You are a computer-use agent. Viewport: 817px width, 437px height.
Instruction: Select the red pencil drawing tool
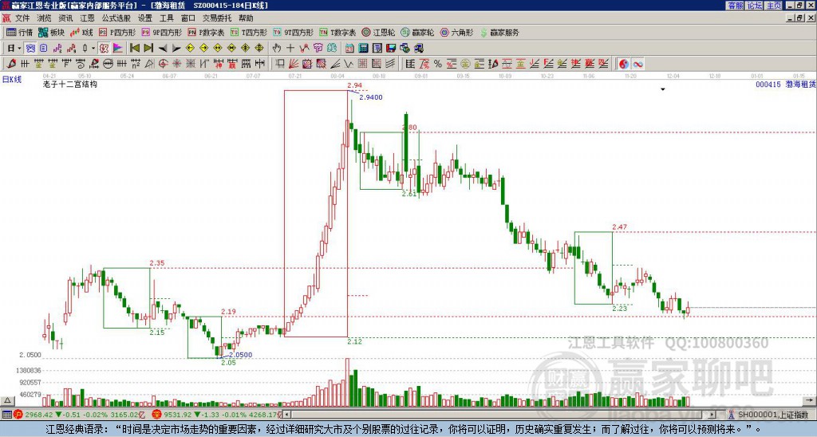coord(11,64)
